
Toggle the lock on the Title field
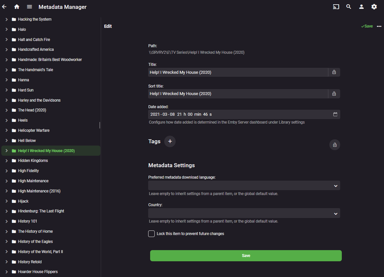(x=334, y=72)
